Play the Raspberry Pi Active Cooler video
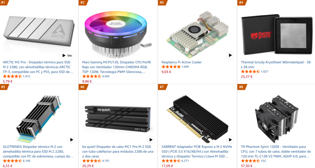The image size is (315, 168). pyautogui.click(x=230, y=55)
